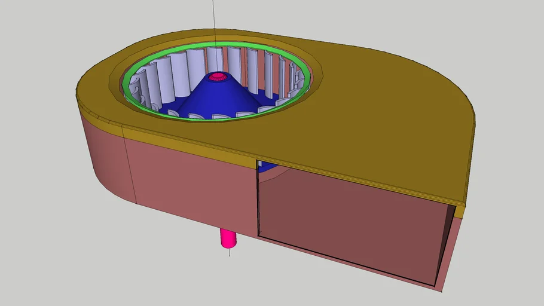The width and height of the screenshot is (544, 306).
Task: Select the magenta cap on top of the cone
Action: (x=217, y=78)
